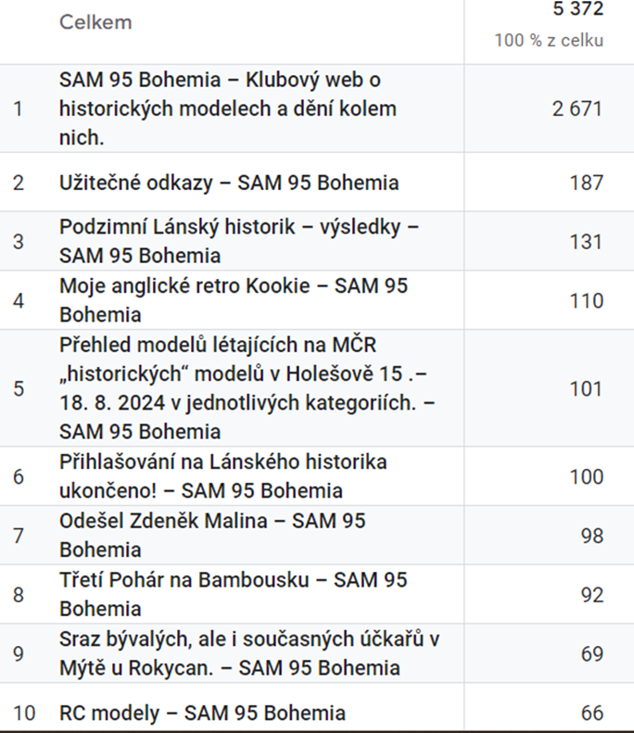This screenshot has width=634, height=733.
Task: Click the 100 % z celku text
Action: (x=549, y=40)
